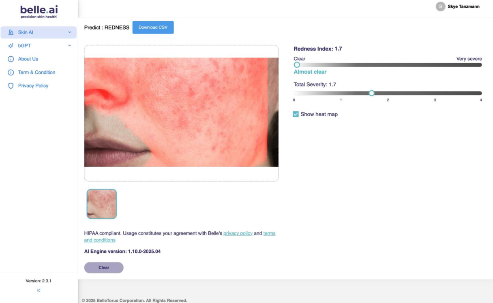Go to Term & Condition page
493x303 pixels.
[36, 73]
